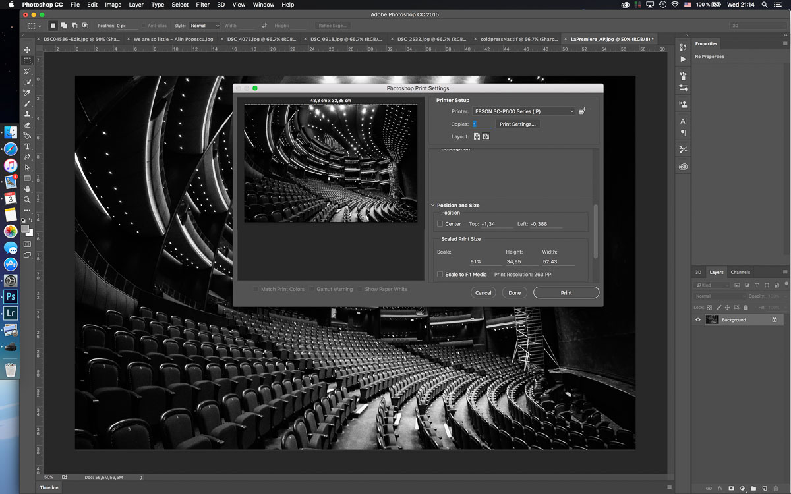Check the Scale to Fit Media box
Viewport: 791px width, 494px height.
[440, 275]
